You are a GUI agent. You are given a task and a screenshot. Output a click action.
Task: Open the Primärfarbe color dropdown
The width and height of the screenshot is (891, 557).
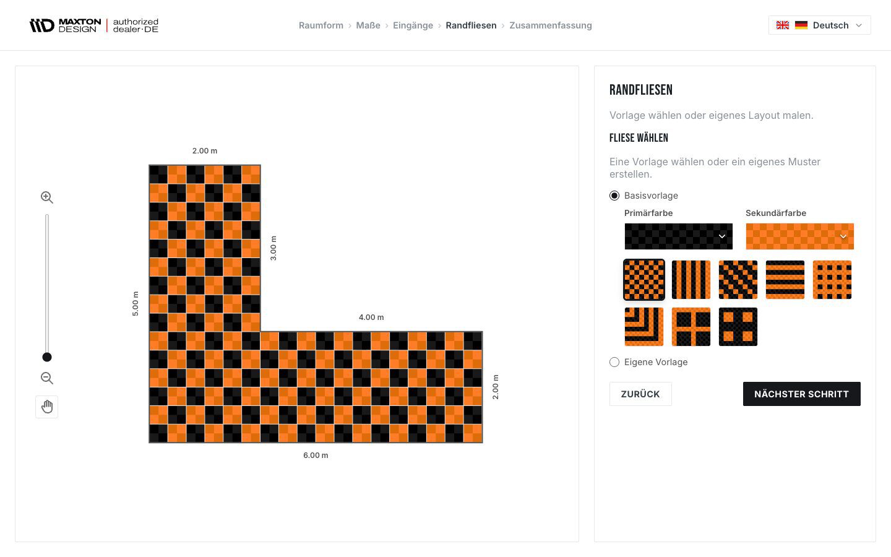click(679, 236)
